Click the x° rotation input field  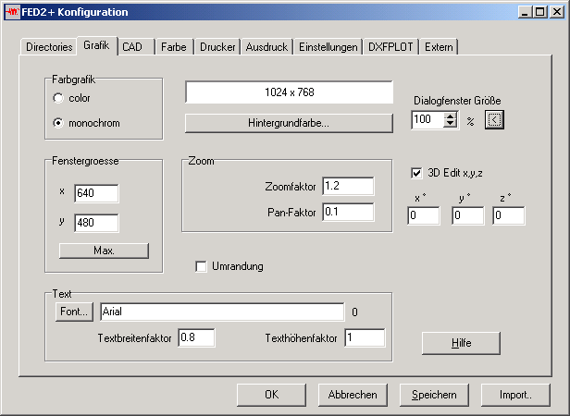pyautogui.click(x=424, y=215)
